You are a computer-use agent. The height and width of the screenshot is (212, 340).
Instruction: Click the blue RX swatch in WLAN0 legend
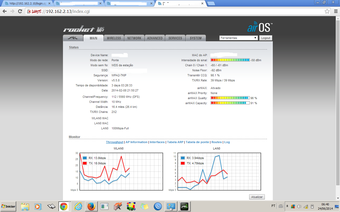85,158
